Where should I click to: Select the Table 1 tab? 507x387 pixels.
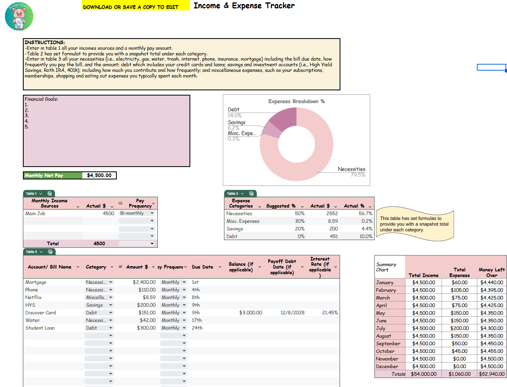tap(31, 193)
